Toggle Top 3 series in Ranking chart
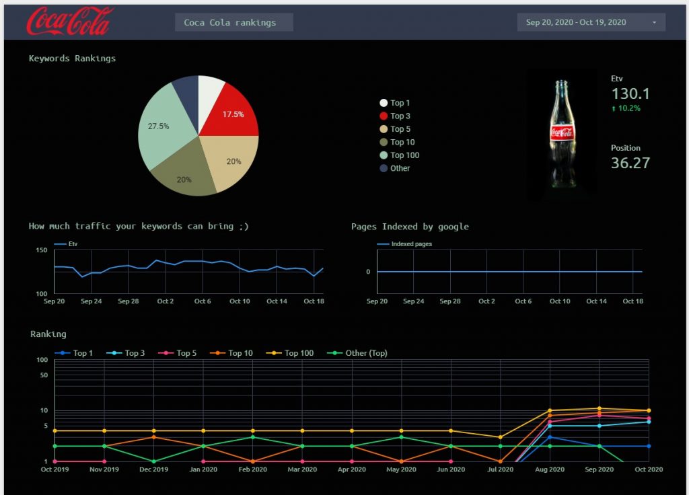The height and width of the screenshot is (495, 689). tap(125, 353)
